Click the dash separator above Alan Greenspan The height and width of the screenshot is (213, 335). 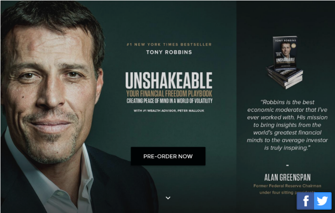(287, 165)
